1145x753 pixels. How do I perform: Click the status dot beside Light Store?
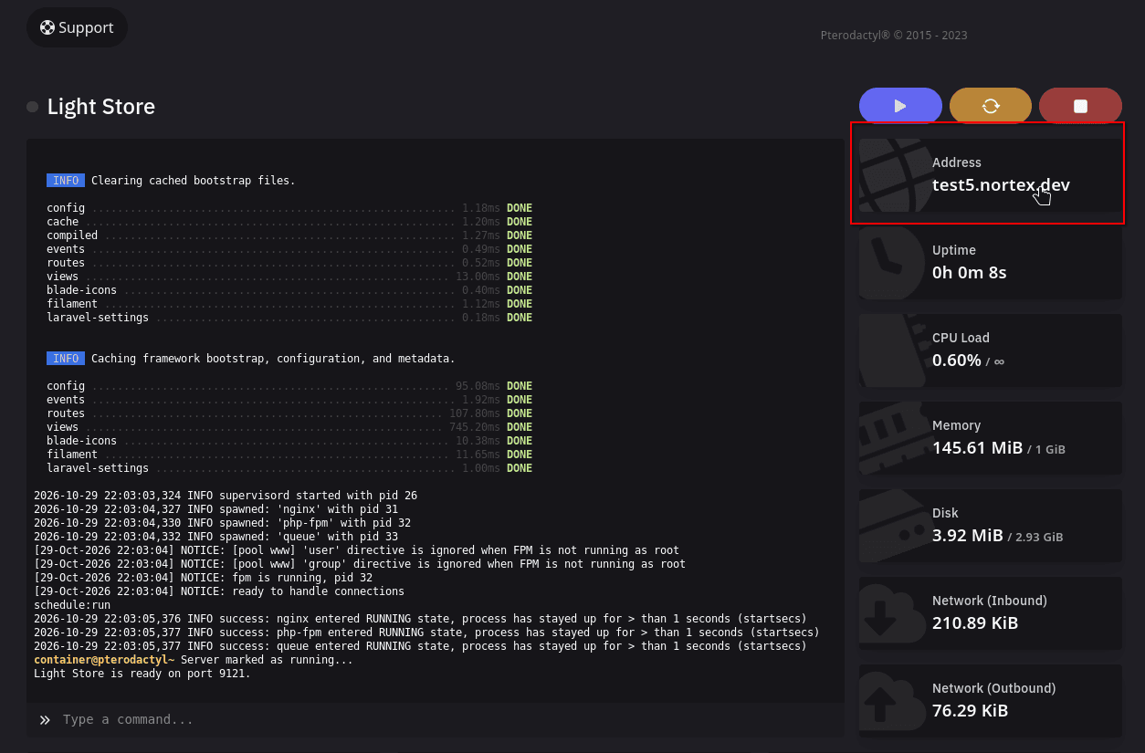pyautogui.click(x=32, y=107)
